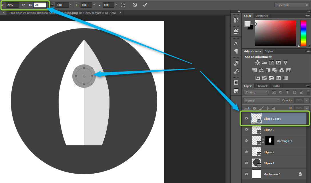Image resolution: width=311 pixels, height=183 pixels.
Task: Cancel the transform with the circle-slash icon
Action: click(x=135, y=5)
